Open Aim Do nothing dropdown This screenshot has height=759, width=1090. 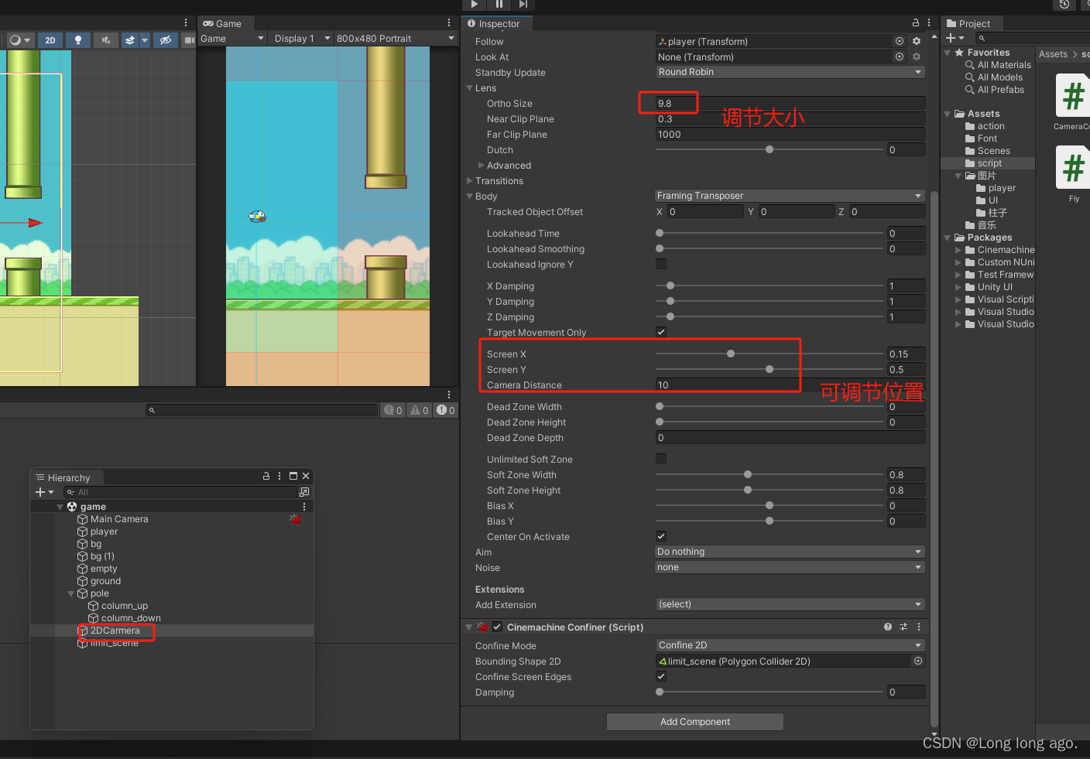[x=790, y=552]
